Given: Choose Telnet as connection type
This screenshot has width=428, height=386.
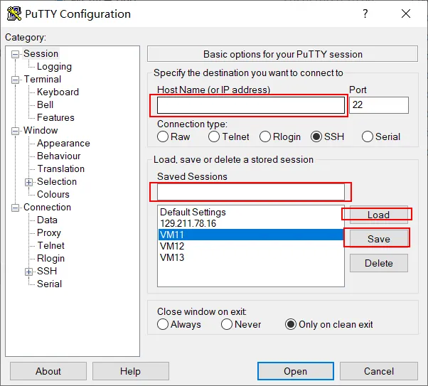Looking at the screenshot, I should pyautogui.click(x=214, y=136).
